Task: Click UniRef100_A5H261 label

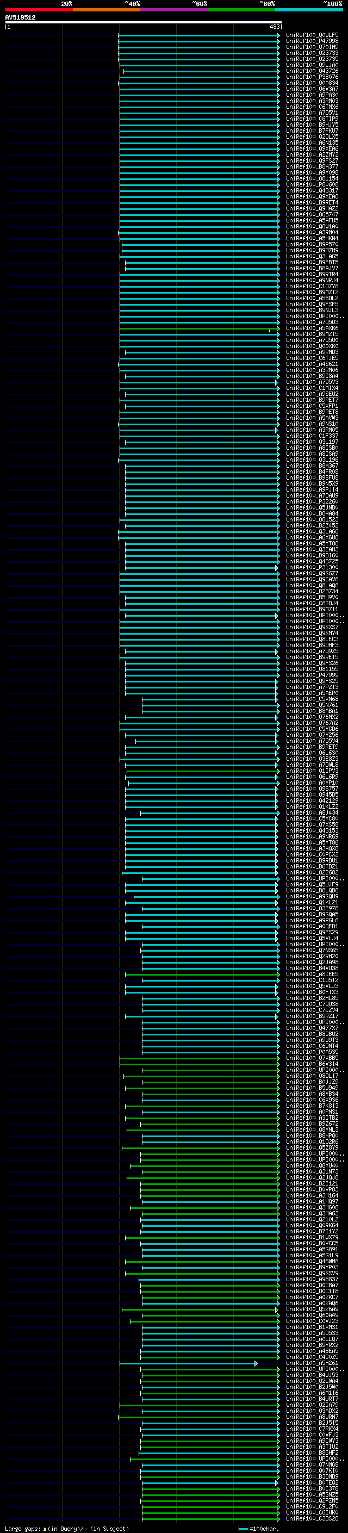Action: coord(312,1363)
